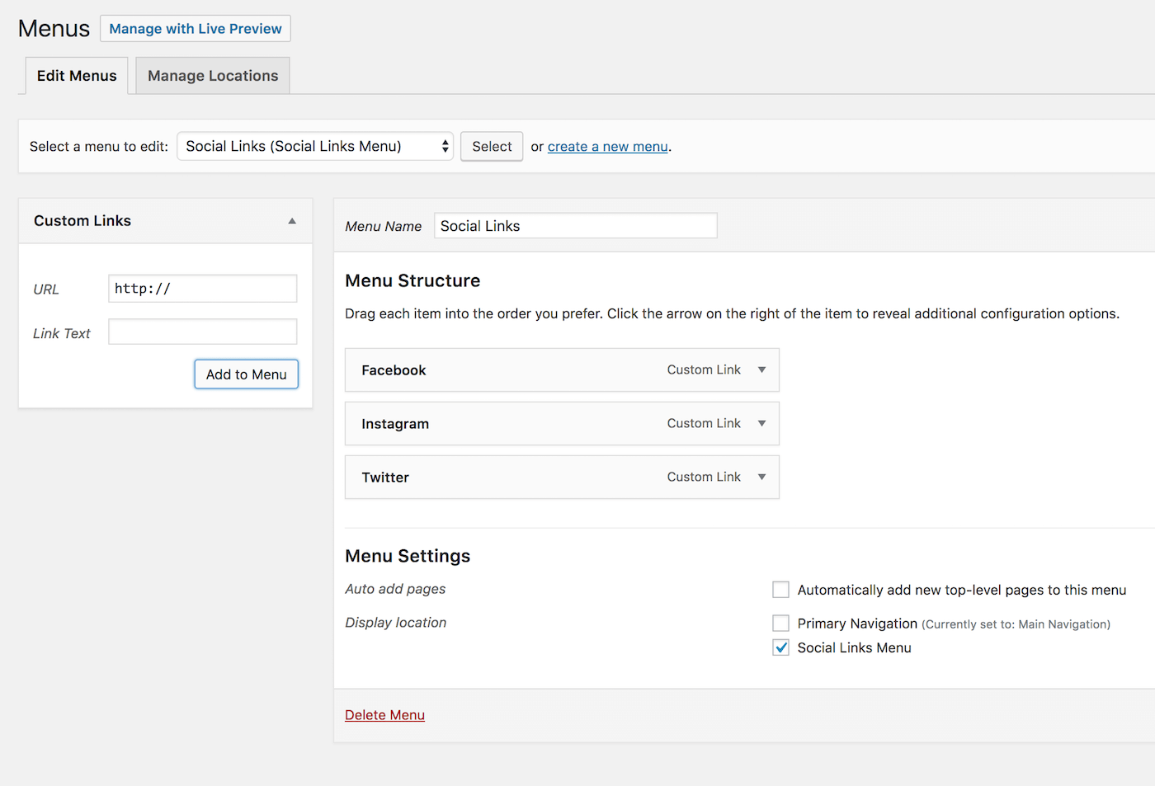Switch to the Manage Locations tab

[x=213, y=76]
